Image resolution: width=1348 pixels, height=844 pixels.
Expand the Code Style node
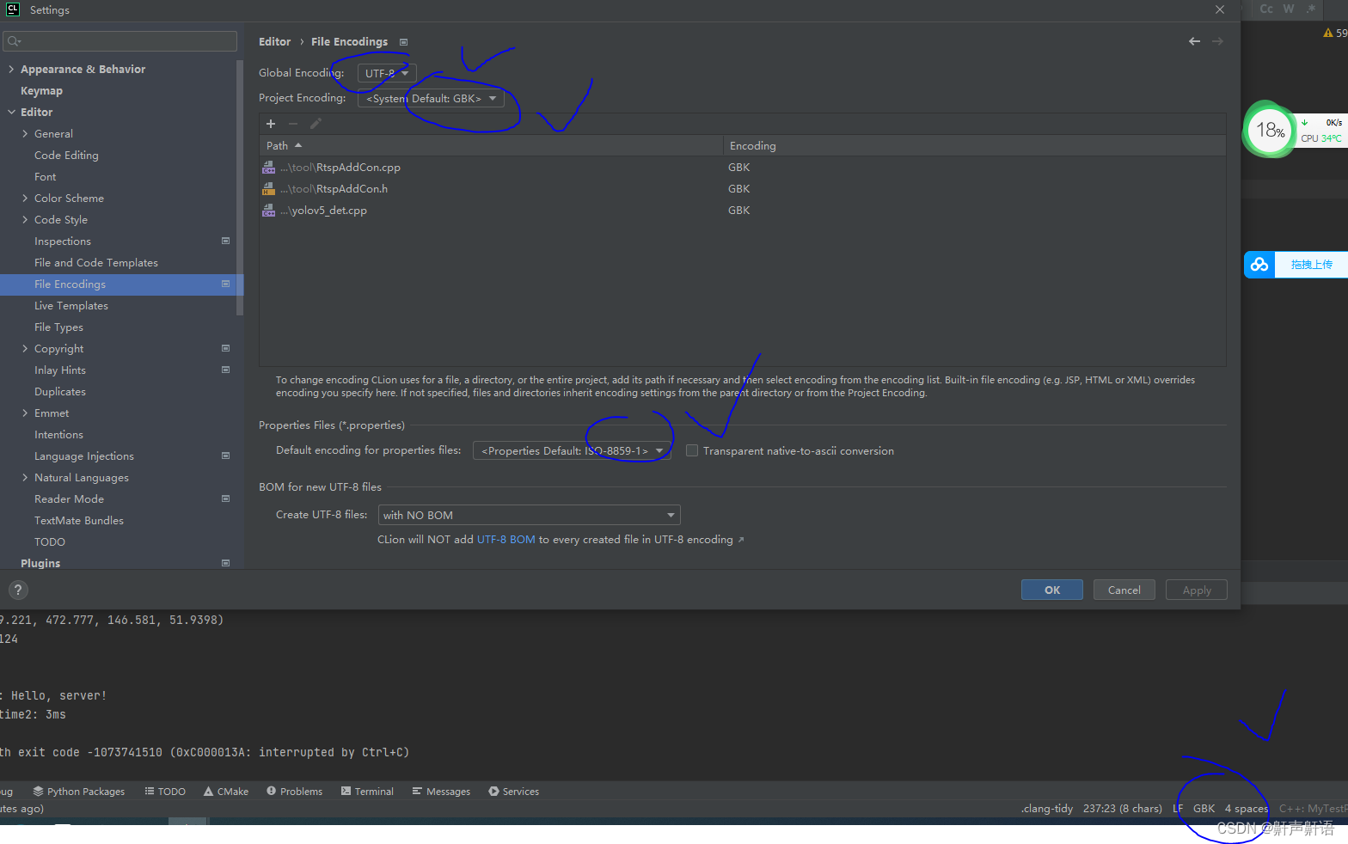(25, 219)
